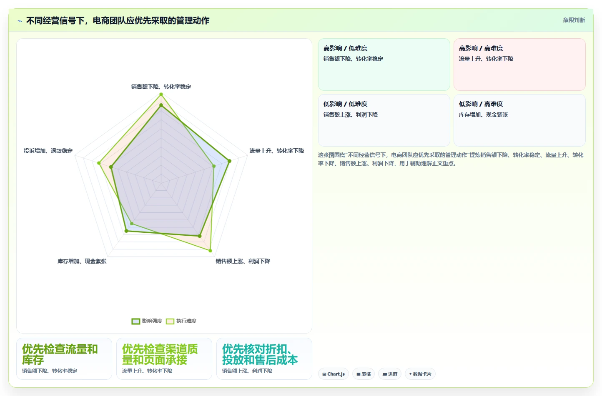Toggle the 影响强度 legend entry

click(x=147, y=321)
